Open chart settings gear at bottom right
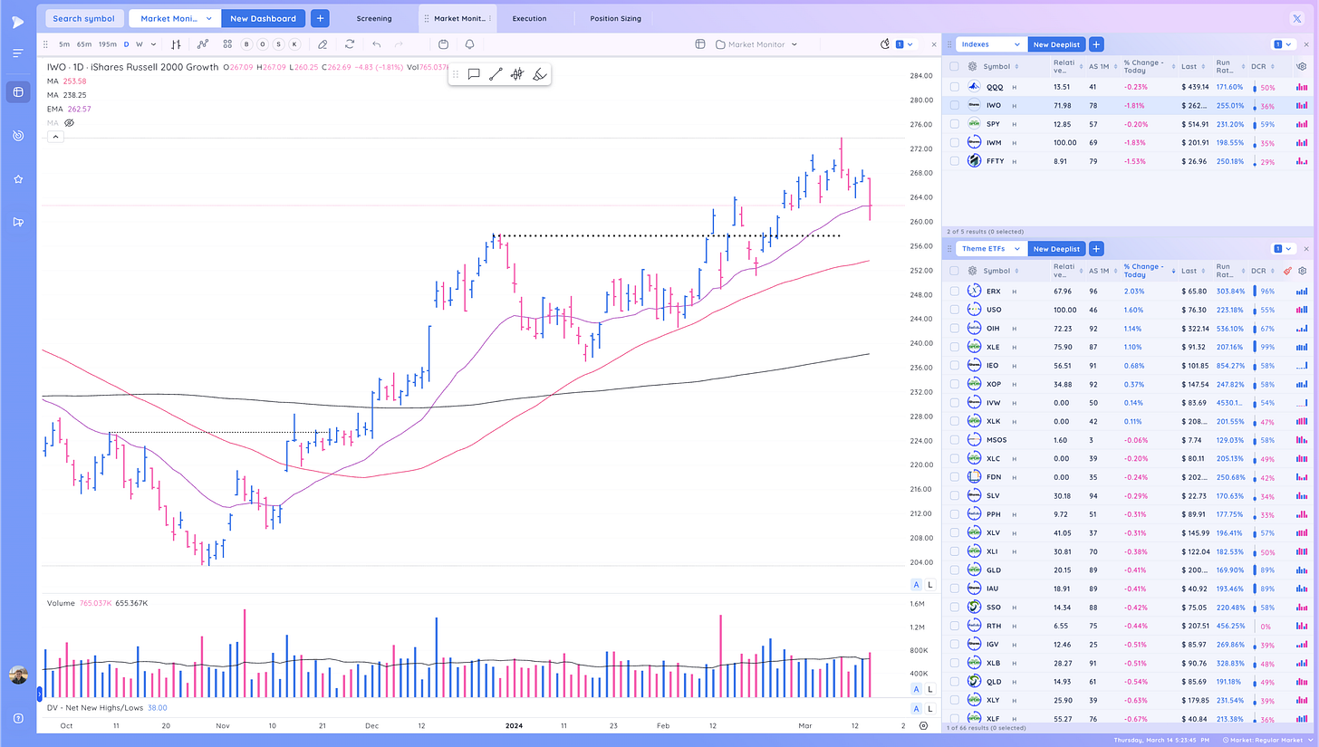The height and width of the screenshot is (747, 1319). (923, 725)
